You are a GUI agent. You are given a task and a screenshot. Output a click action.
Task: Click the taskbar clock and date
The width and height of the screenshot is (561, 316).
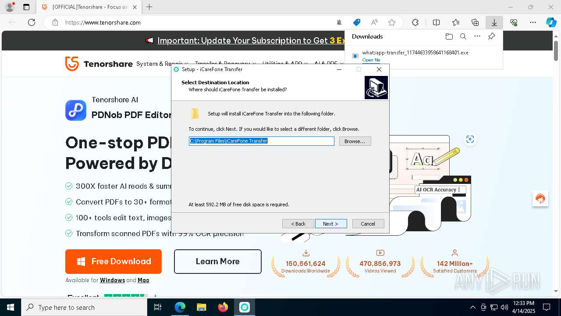tap(523, 307)
